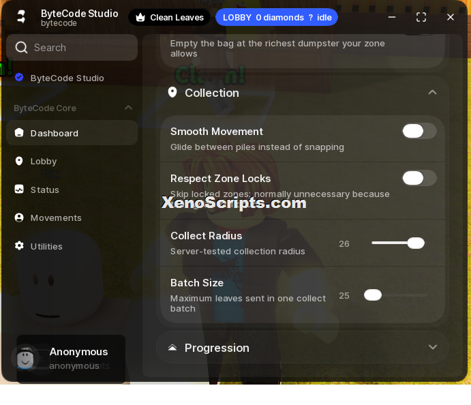Minimize the ByteCode Studio window
The image size is (471, 405).
click(392, 17)
